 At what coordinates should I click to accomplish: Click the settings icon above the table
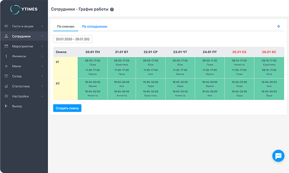[278, 26]
